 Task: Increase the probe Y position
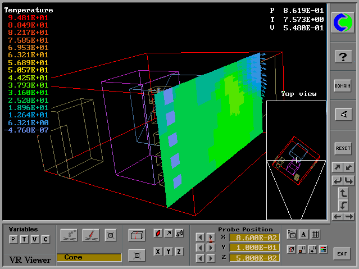tap(211, 248)
